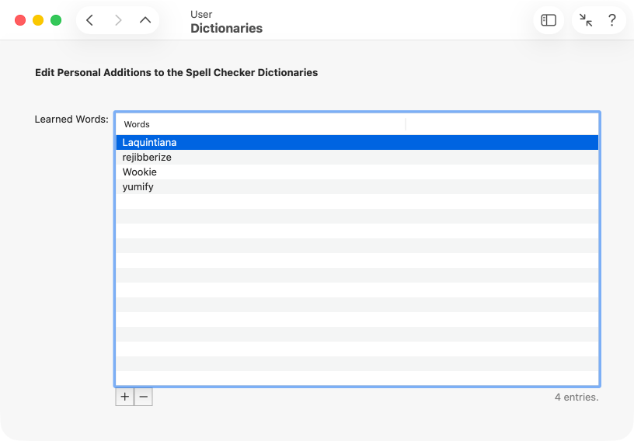The width and height of the screenshot is (634, 441).
Task: Go forward with the right chevron button
Action: [x=118, y=20]
